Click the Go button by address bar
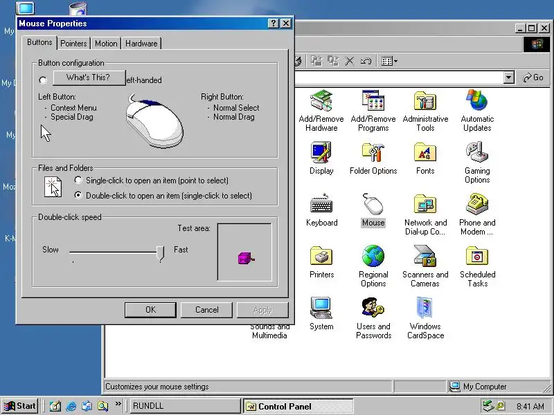554x415 pixels. tap(533, 77)
